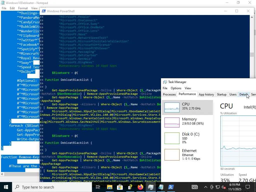Click the Get Help question mark taskbar icon
This screenshot has width=256, height=192.
[130, 187]
